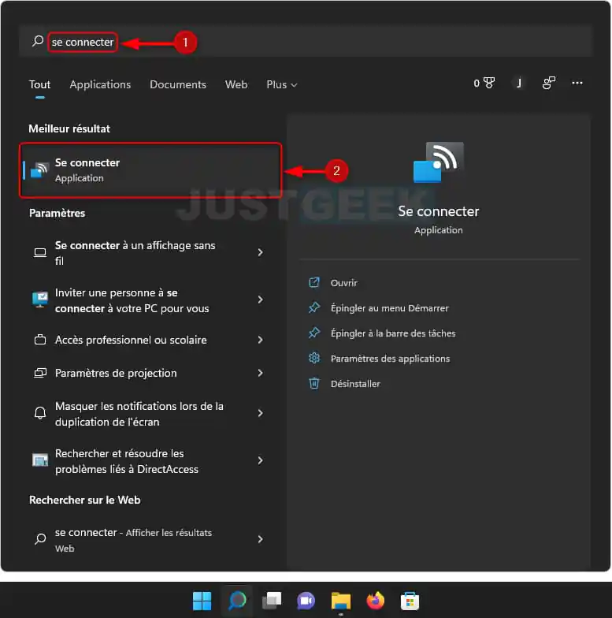
Task: Choose Épingler au menu Démarrer
Action: [x=389, y=307]
